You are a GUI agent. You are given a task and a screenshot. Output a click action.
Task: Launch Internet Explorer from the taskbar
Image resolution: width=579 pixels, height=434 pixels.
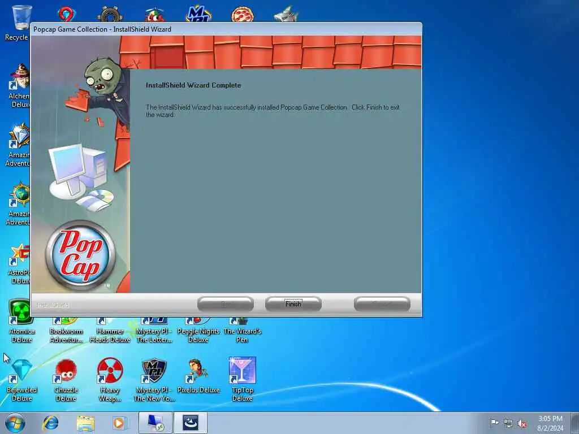(50, 423)
